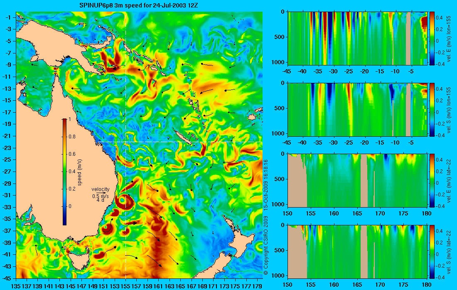457x290 pixels.
Task: Click the "4 d" legend text
Action: [100, 200]
